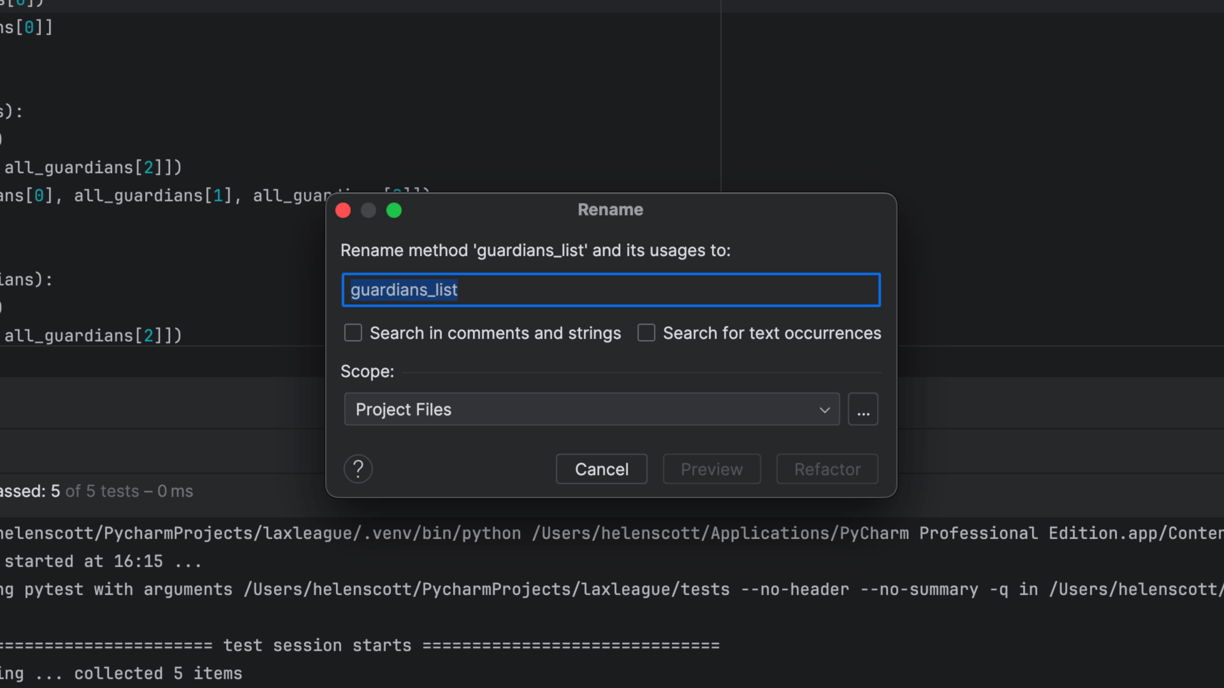Enable Search in comments and strings
1224x688 pixels.
tap(353, 333)
